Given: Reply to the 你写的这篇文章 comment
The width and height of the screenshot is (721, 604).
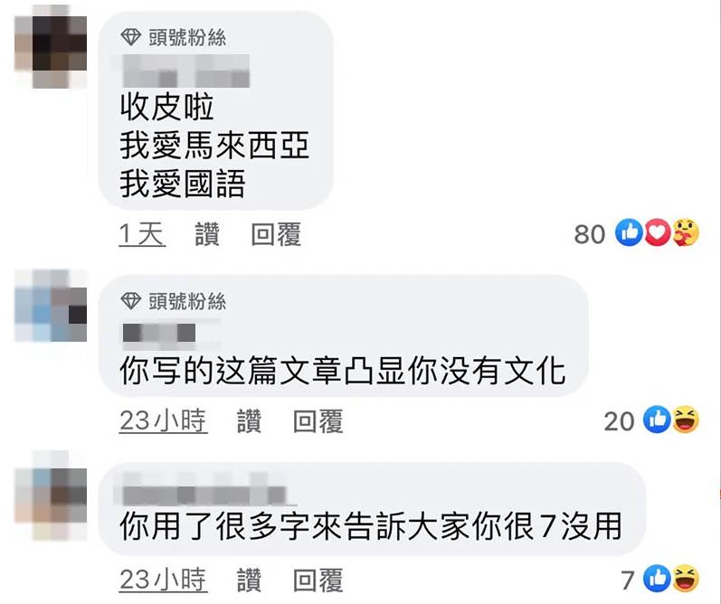Looking at the screenshot, I should (318, 421).
